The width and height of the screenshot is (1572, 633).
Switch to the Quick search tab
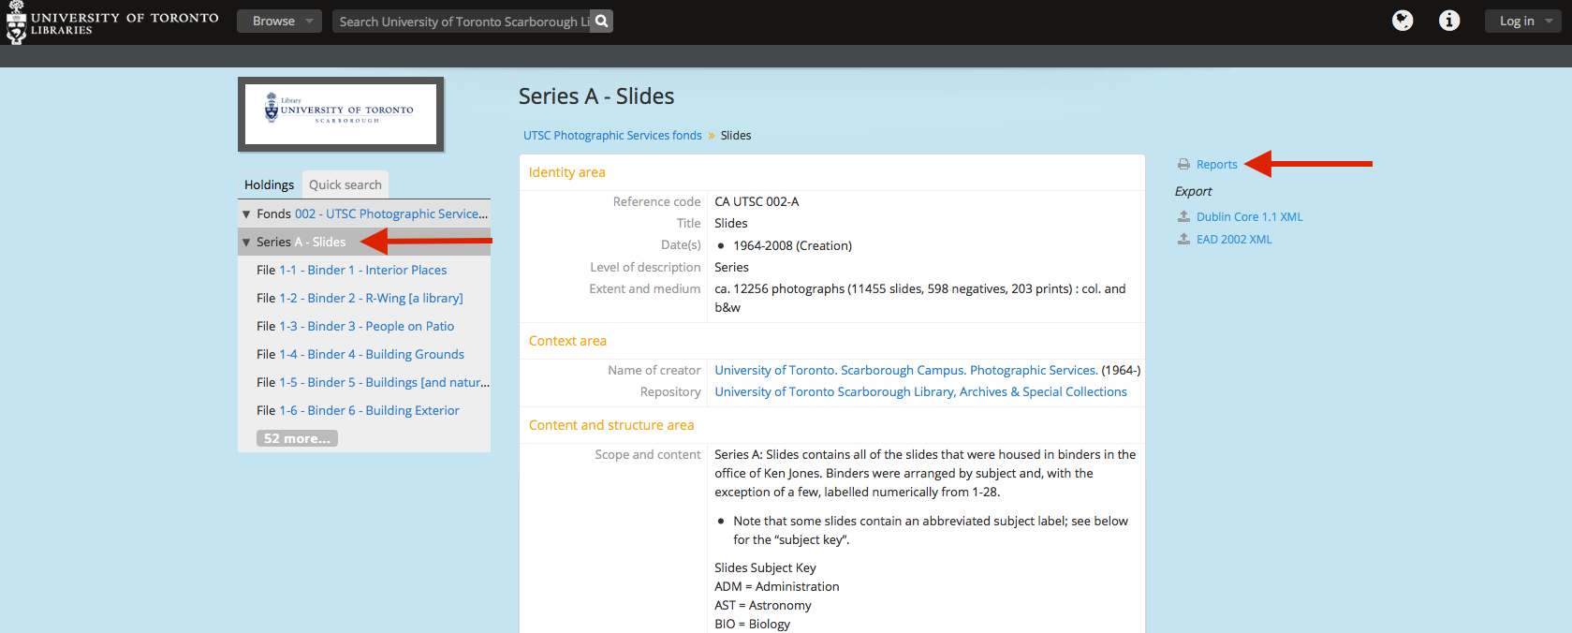coord(345,184)
